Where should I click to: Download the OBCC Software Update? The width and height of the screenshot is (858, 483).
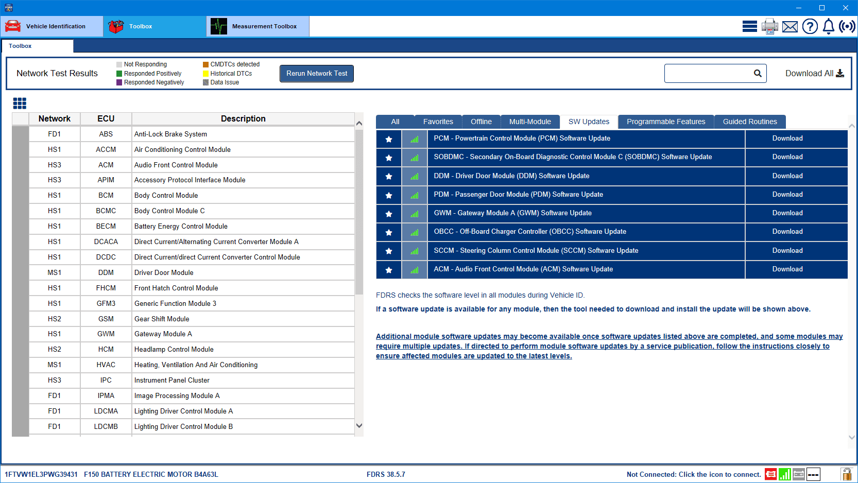787,232
